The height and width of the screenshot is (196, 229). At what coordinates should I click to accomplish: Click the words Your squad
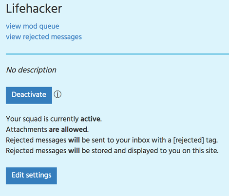[x=24, y=119]
